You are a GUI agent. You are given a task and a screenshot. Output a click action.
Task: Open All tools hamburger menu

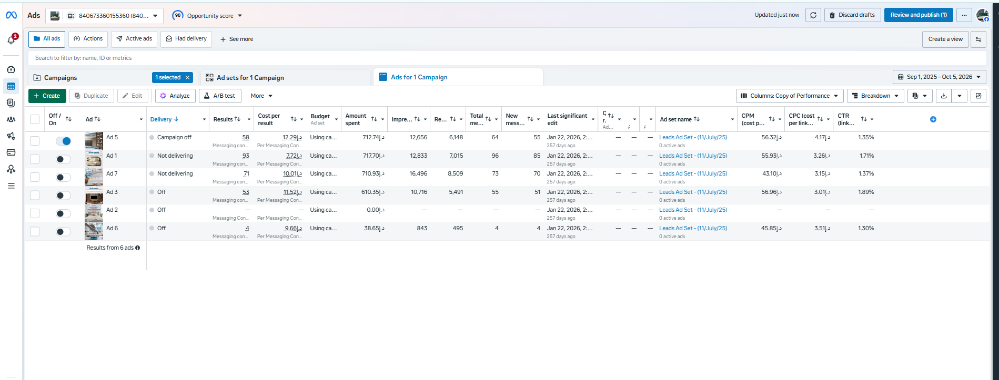(11, 186)
